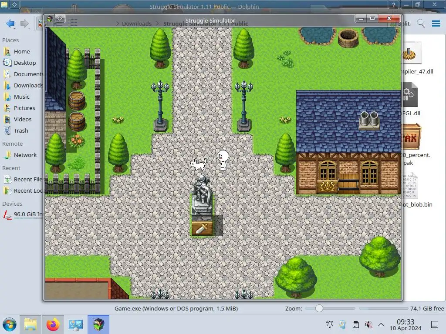446x334 pixels.
Task: Expand hidden system tray icons arrow
Action: 381,324
